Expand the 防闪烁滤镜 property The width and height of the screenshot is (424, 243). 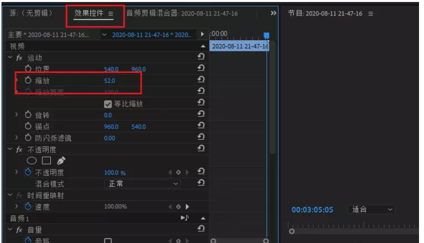point(16,138)
